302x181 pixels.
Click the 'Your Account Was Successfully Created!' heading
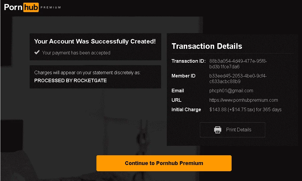click(x=95, y=41)
